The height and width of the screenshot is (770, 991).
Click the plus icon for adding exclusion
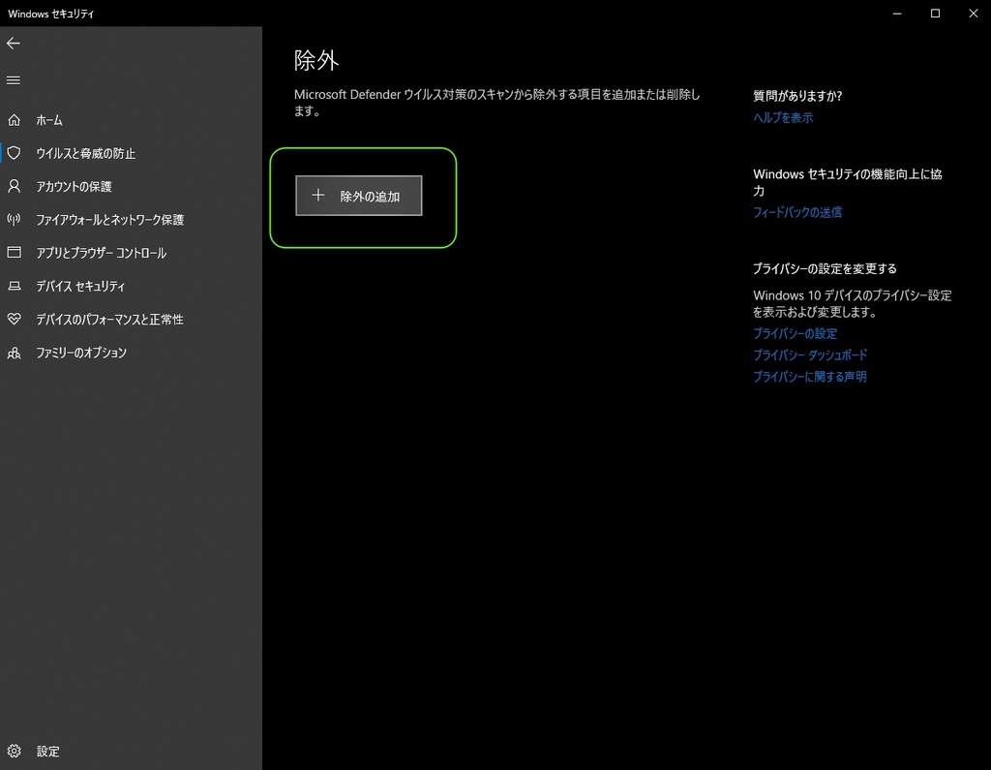pos(317,196)
